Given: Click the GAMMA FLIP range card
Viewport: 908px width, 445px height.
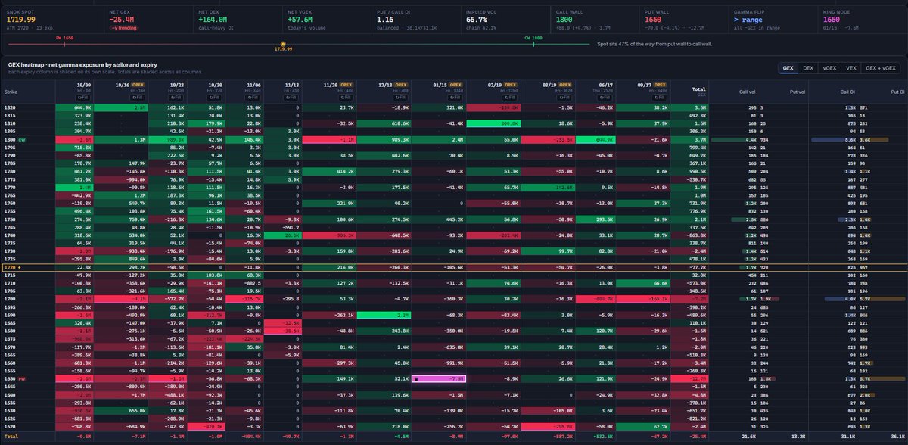Looking at the screenshot, I should (x=772, y=20).
